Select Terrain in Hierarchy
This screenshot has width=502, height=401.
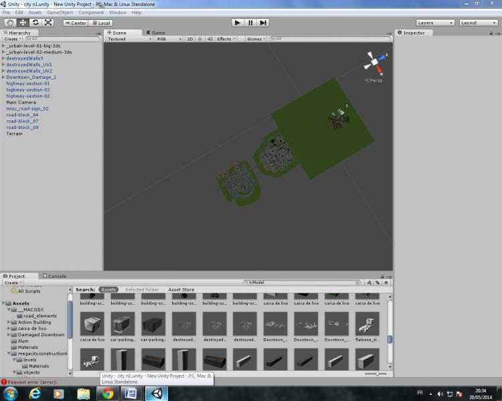pos(15,134)
